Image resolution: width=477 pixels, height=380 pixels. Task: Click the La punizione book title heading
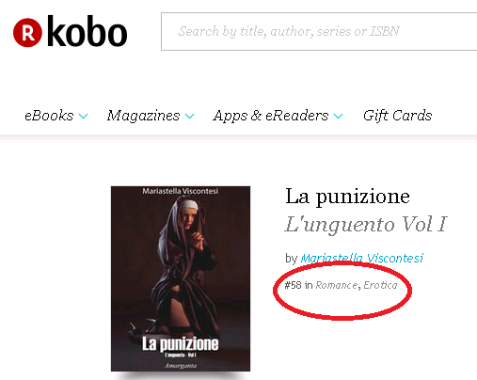click(347, 197)
